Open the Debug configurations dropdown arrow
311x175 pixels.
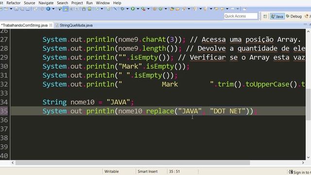click(127, 9)
